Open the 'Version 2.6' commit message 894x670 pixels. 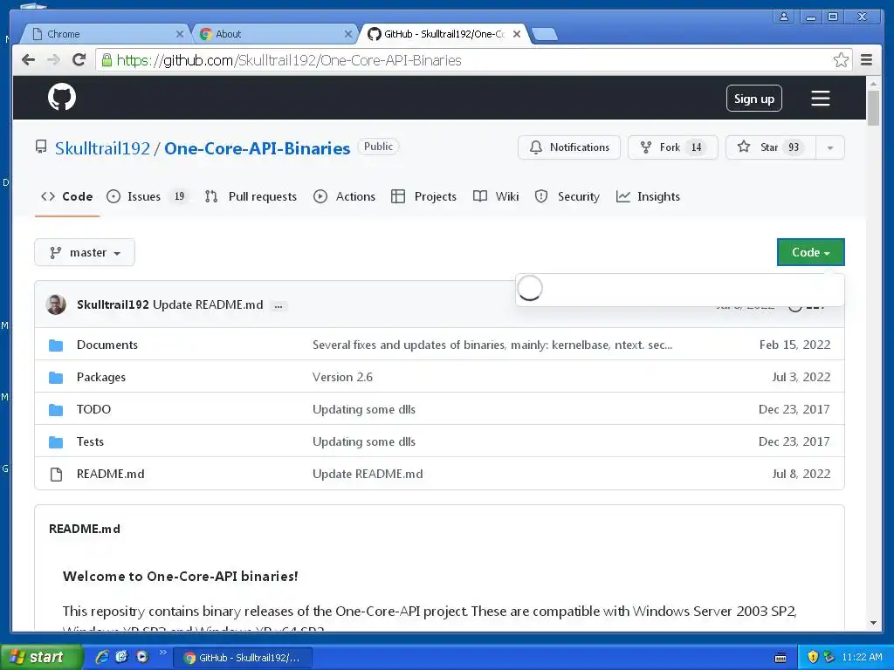tap(342, 377)
